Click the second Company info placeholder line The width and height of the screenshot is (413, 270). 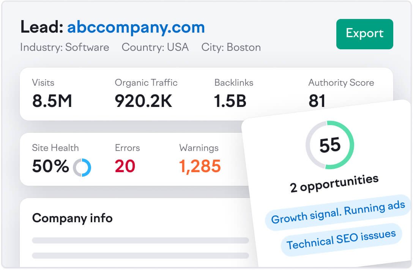140,255
